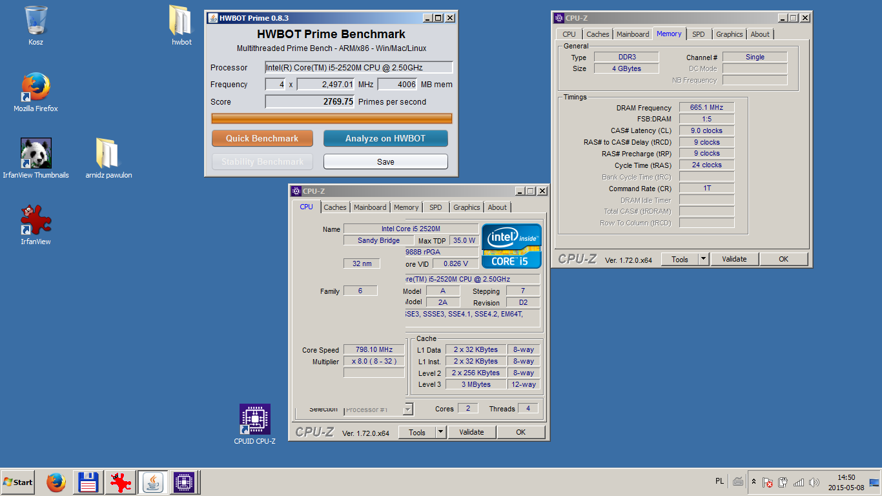Select Memory tab in the front CPU-Z window
The width and height of the screenshot is (882, 496).
click(406, 207)
